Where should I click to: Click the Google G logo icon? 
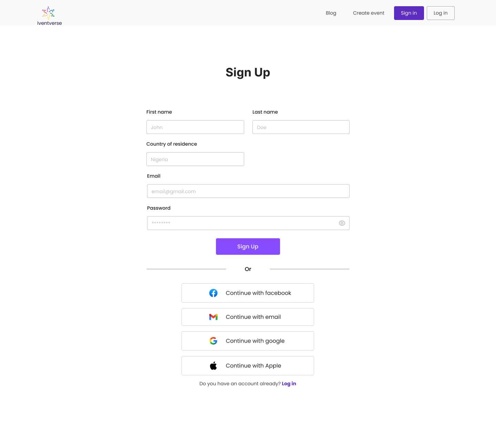click(213, 341)
